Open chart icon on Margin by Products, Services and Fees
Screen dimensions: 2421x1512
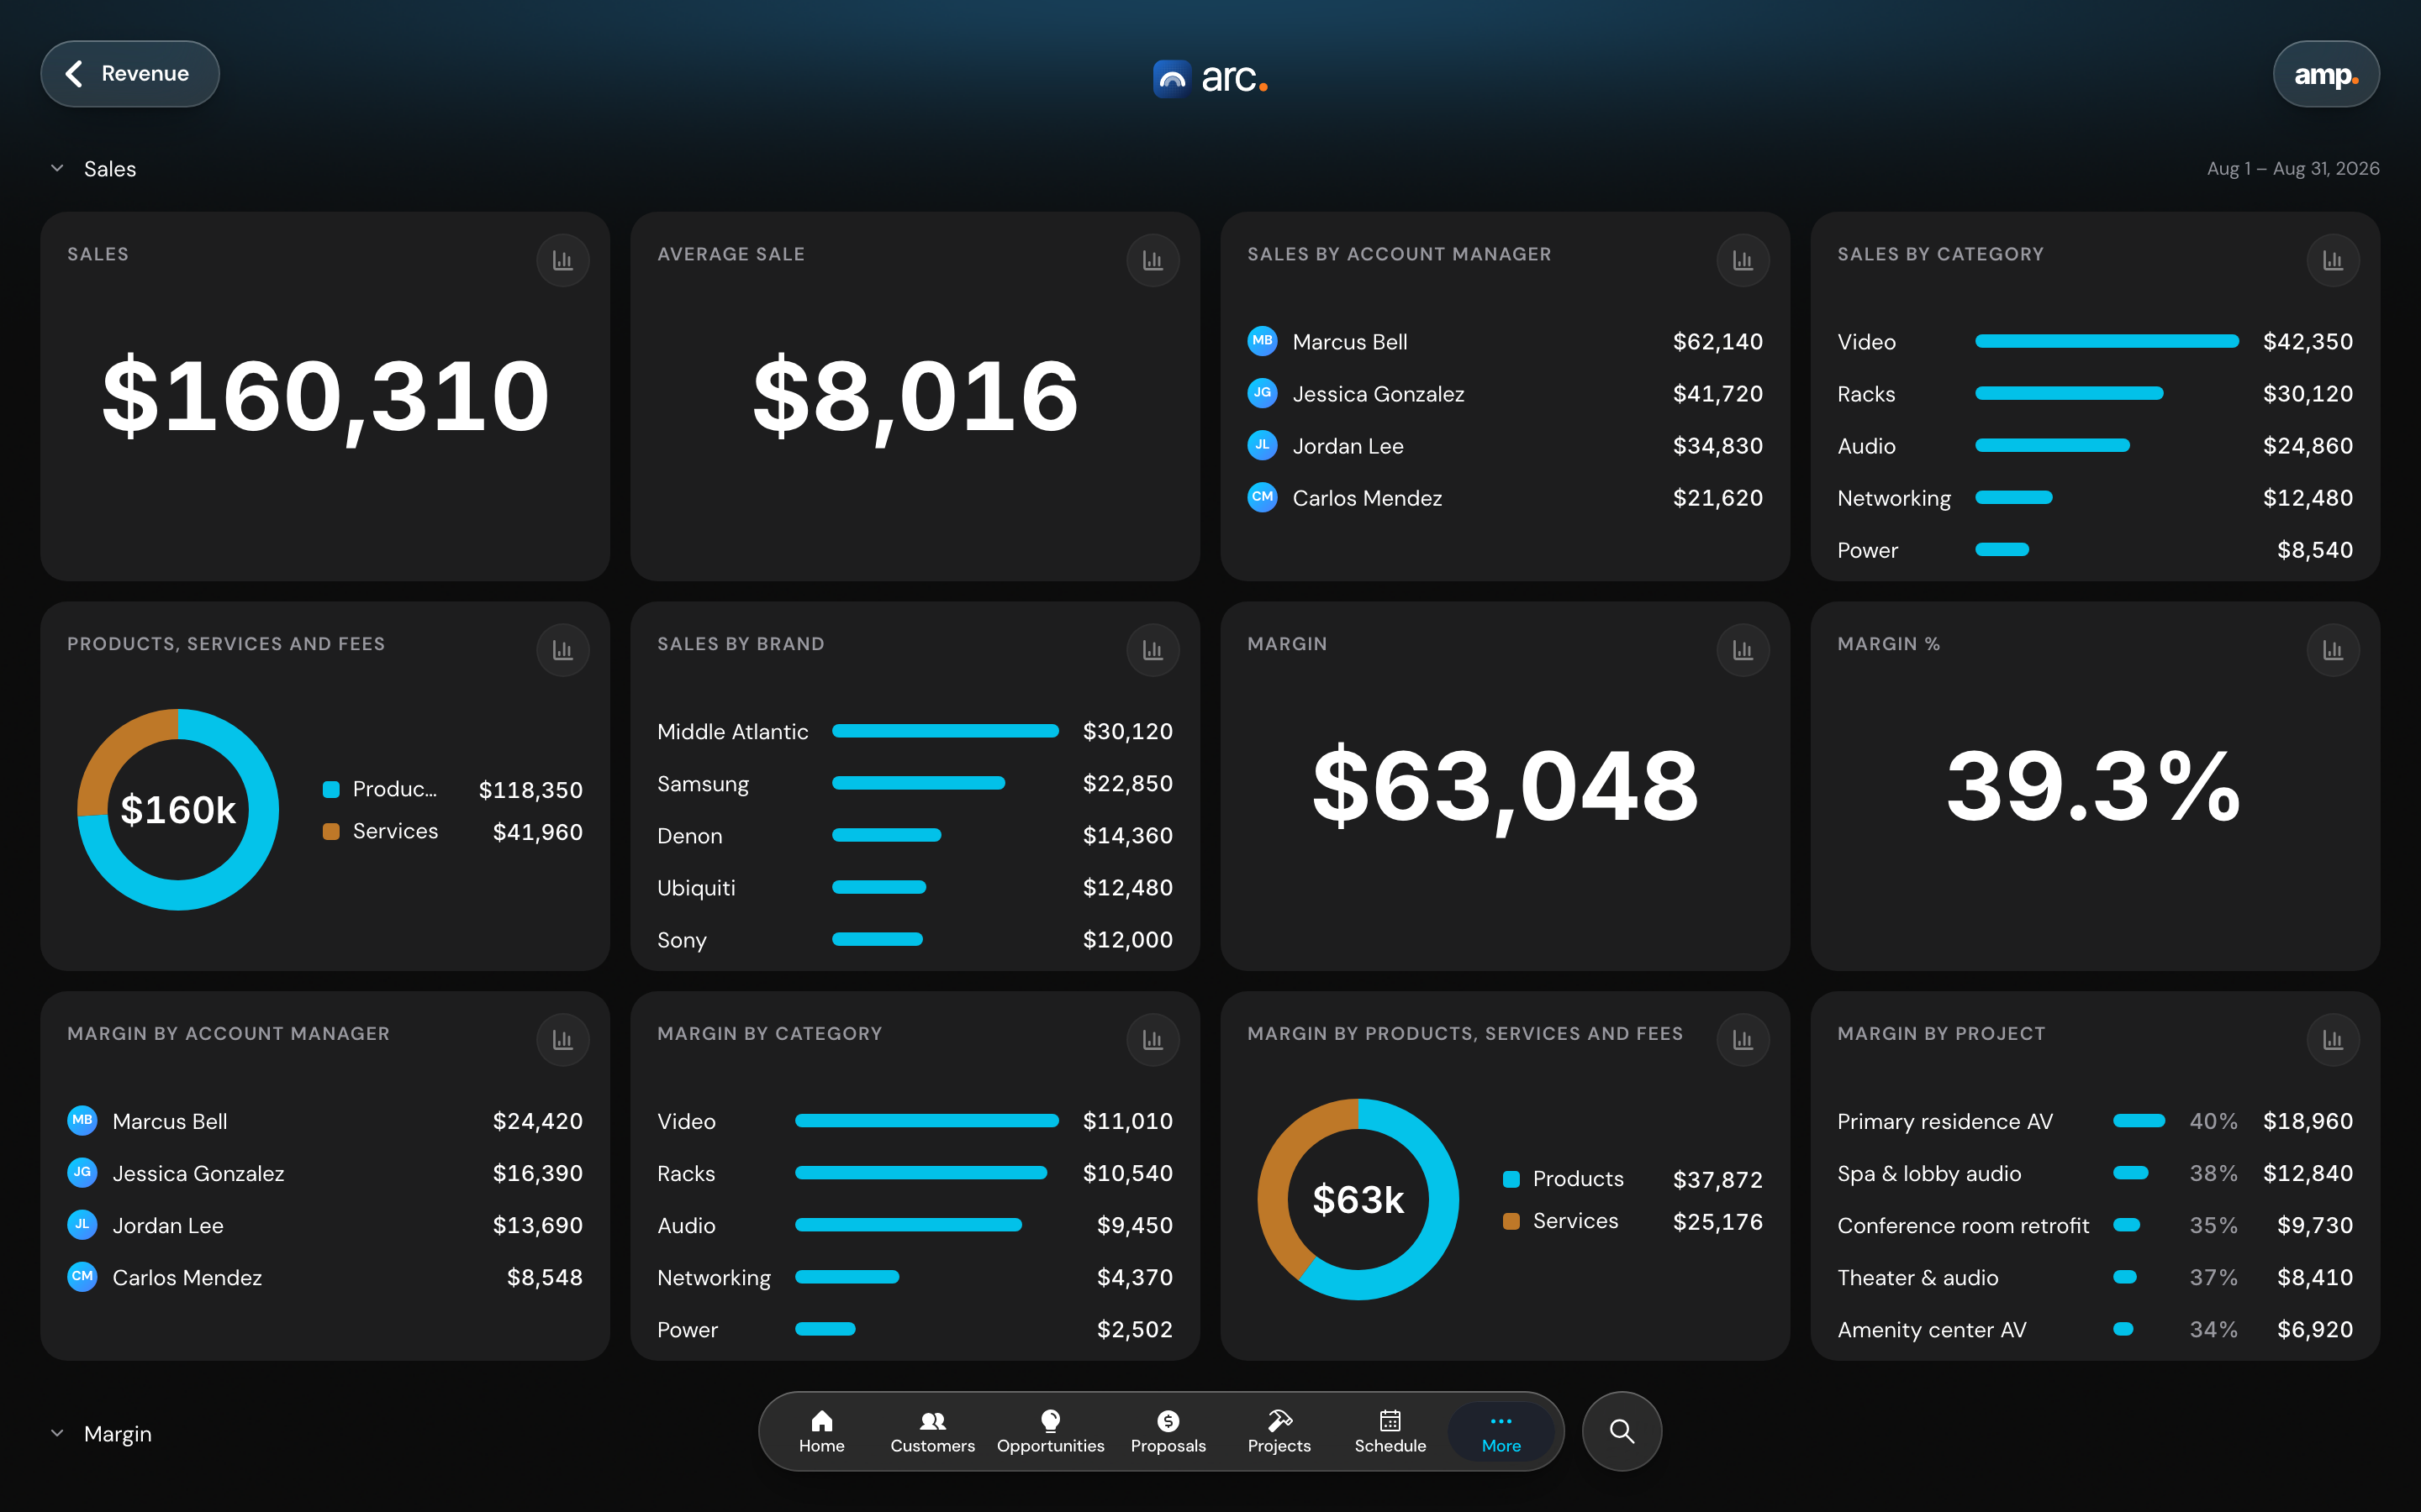point(1743,1040)
